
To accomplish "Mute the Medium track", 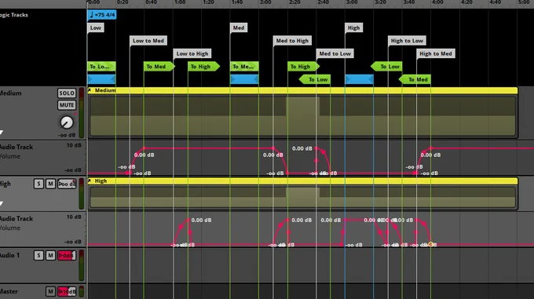I will pyautogui.click(x=67, y=105).
